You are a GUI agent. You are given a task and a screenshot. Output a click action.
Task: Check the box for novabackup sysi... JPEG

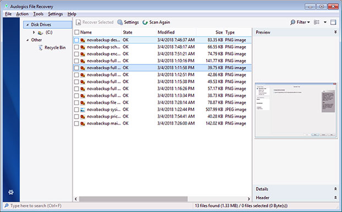point(76,110)
